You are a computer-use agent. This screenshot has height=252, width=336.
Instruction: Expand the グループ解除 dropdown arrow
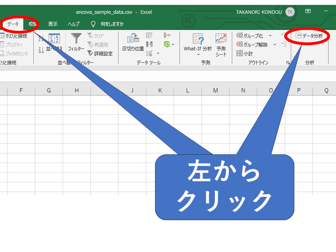click(x=275, y=44)
